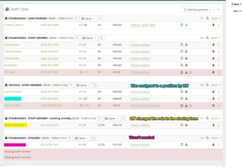Delete Harry Helper with trash icon
This screenshot has height=167, width=242.
click(x=213, y=99)
